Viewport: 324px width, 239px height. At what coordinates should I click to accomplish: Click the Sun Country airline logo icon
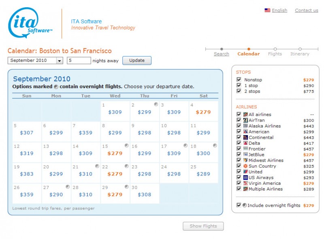245,166
